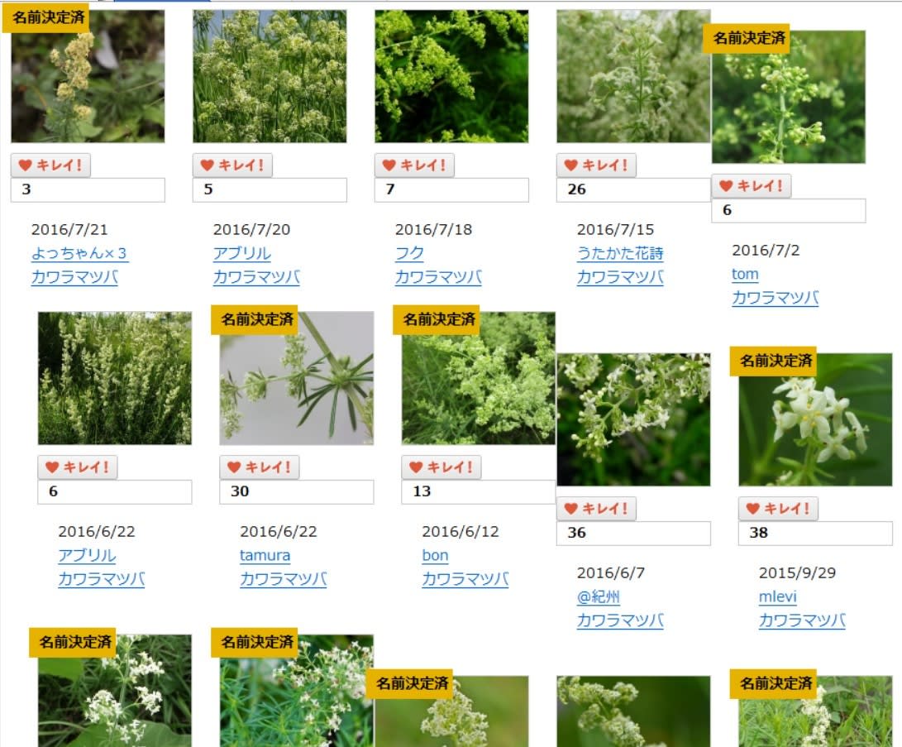Open カワラマツバ link under フク
902x747 pixels.
(438, 277)
